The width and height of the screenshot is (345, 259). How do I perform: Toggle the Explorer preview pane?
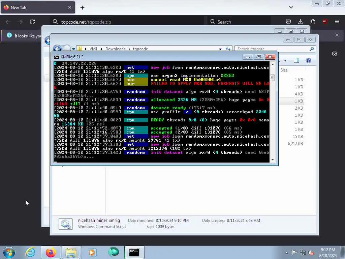[296, 60]
